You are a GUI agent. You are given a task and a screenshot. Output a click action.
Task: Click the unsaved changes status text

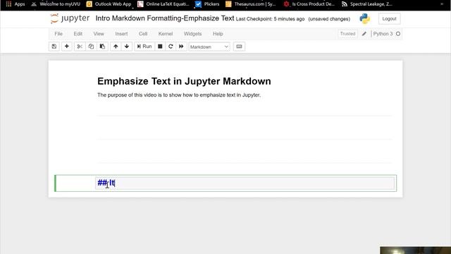pos(329,19)
